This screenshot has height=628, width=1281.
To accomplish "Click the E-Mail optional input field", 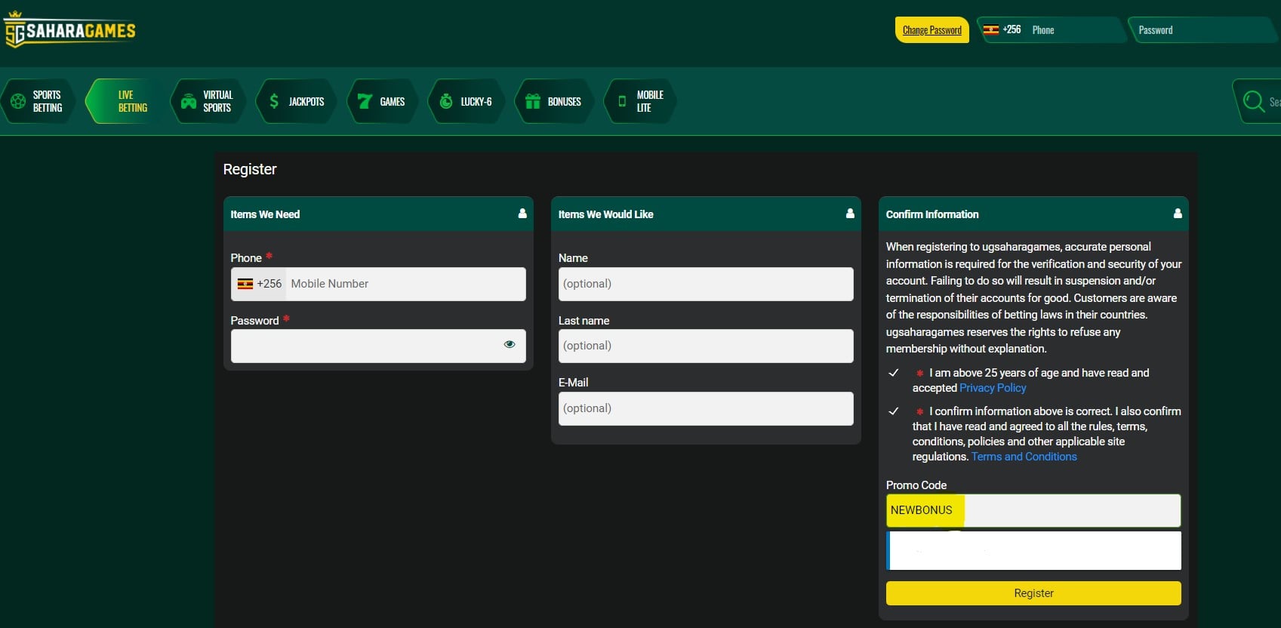I will 706,408.
